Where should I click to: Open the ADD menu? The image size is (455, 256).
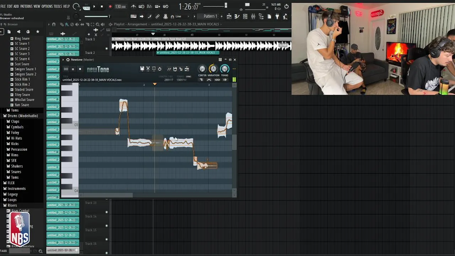pyautogui.click(x=16, y=6)
